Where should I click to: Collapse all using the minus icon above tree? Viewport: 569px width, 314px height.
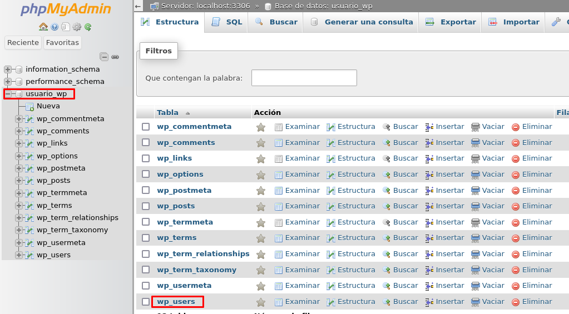pos(104,57)
